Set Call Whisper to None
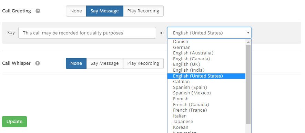This screenshot has height=133, width=305. [x=76, y=63]
